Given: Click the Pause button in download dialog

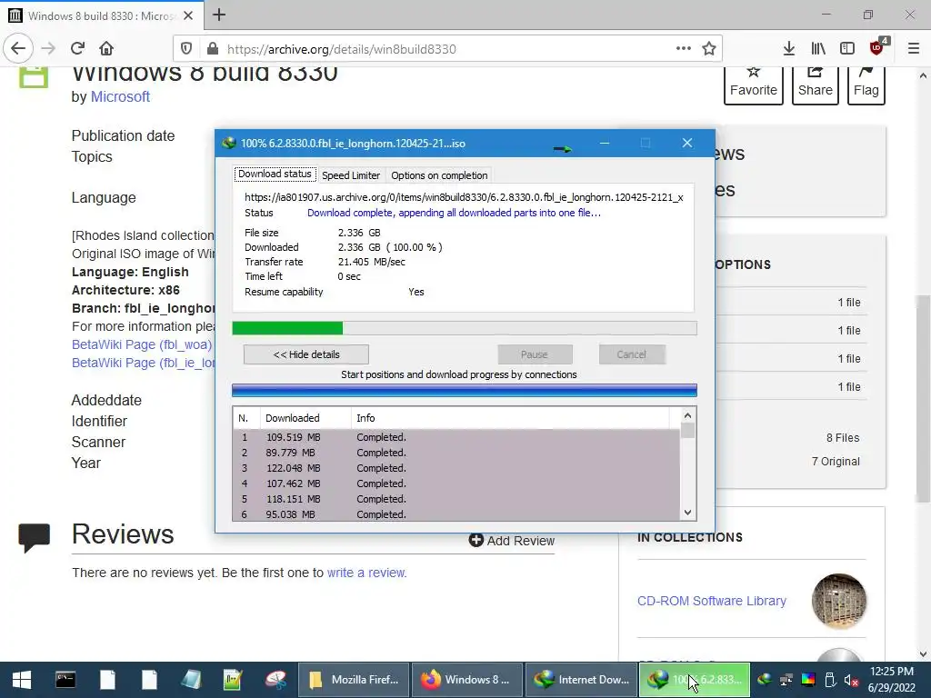Looking at the screenshot, I should point(535,354).
